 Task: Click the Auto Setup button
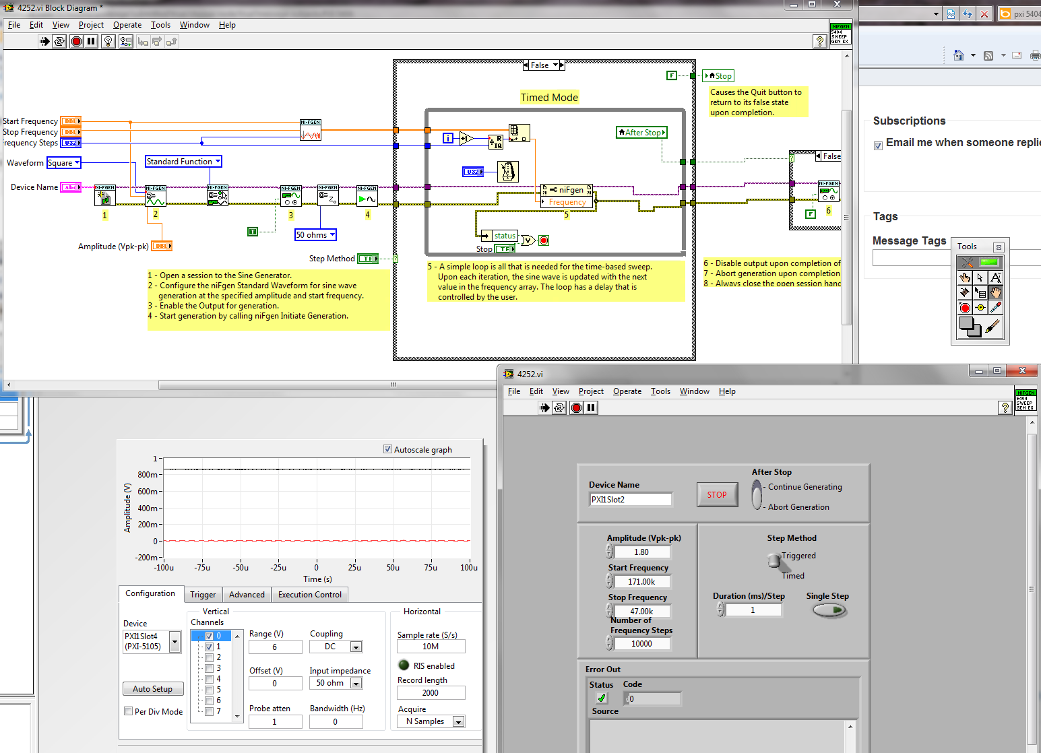153,689
